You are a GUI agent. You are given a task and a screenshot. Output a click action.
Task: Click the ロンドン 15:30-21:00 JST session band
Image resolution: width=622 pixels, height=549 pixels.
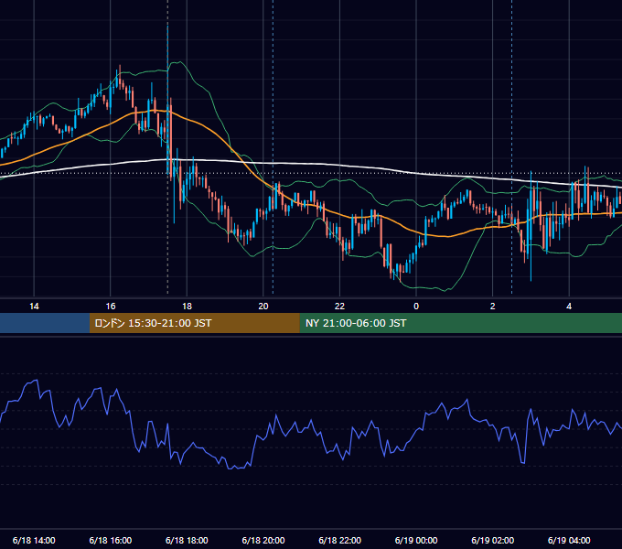pyautogui.click(x=194, y=323)
